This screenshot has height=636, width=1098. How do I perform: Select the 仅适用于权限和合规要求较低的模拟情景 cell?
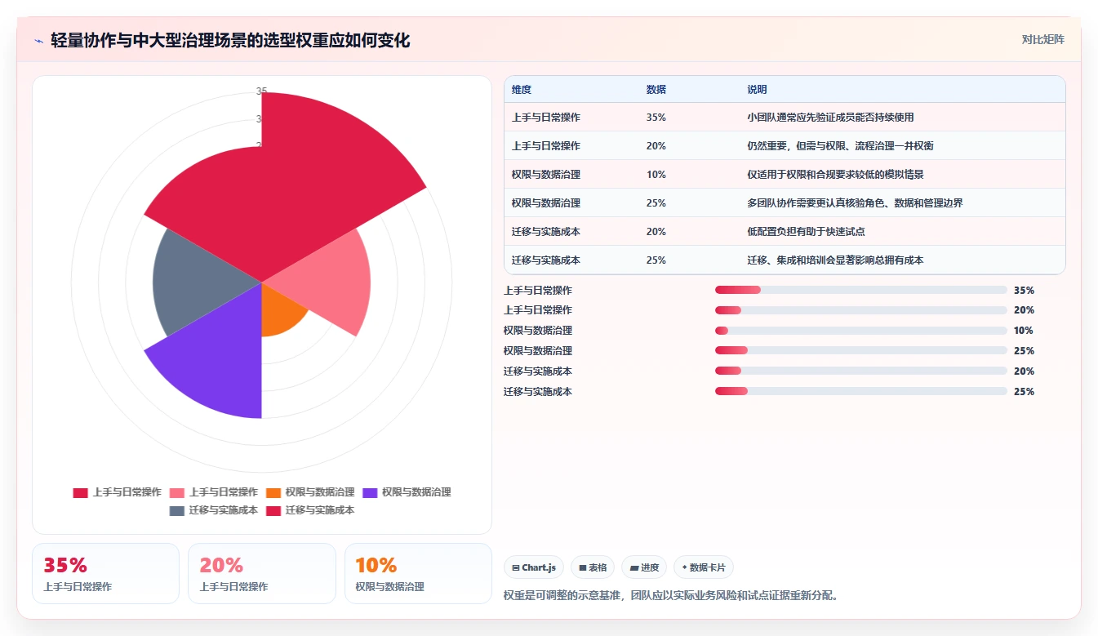(x=835, y=175)
